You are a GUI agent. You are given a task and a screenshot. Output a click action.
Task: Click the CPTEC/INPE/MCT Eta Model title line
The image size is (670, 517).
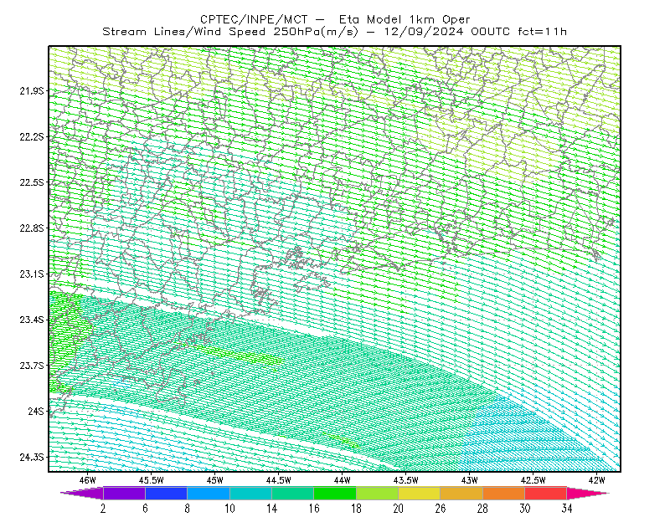point(335,19)
